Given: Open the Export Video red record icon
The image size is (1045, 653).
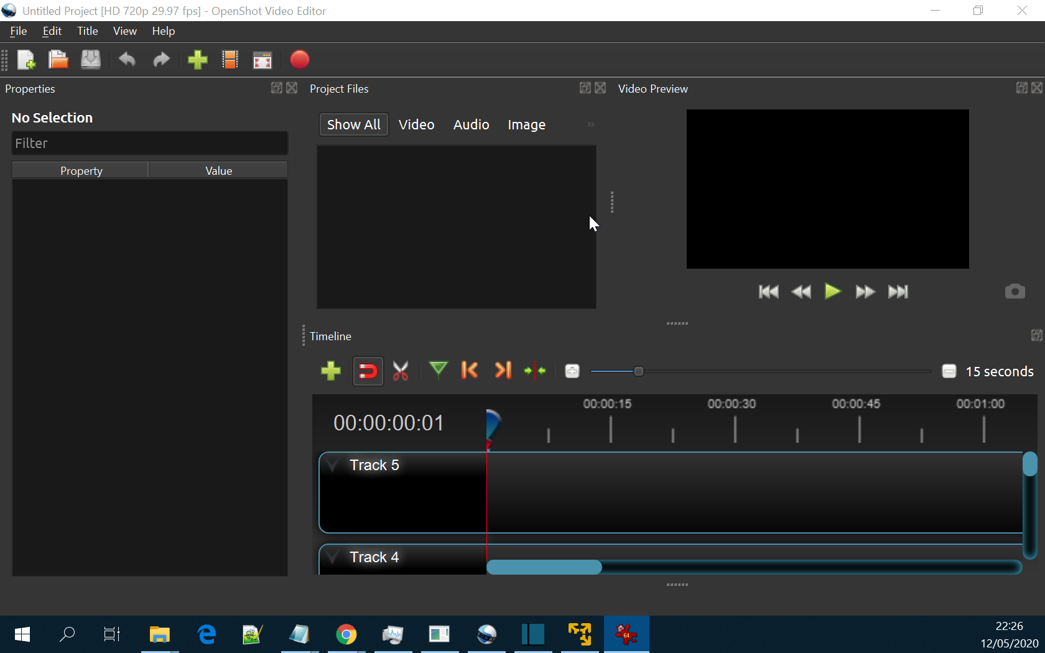Looking at the screenshot, I should tap(299, 60).
